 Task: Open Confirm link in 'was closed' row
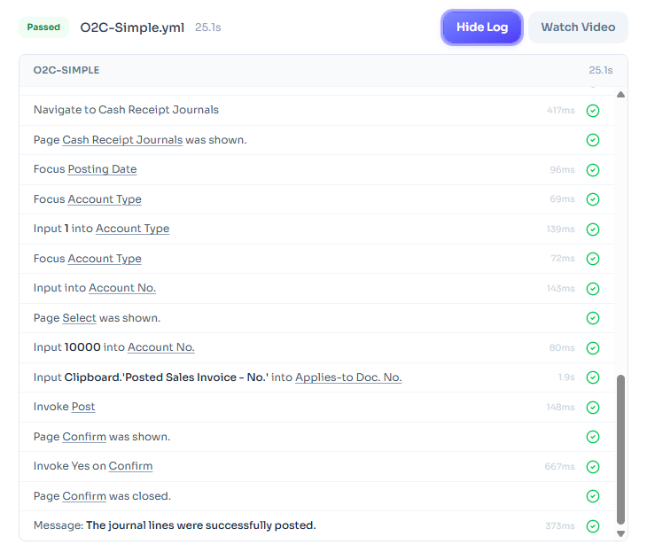click(x=84, y=496)
